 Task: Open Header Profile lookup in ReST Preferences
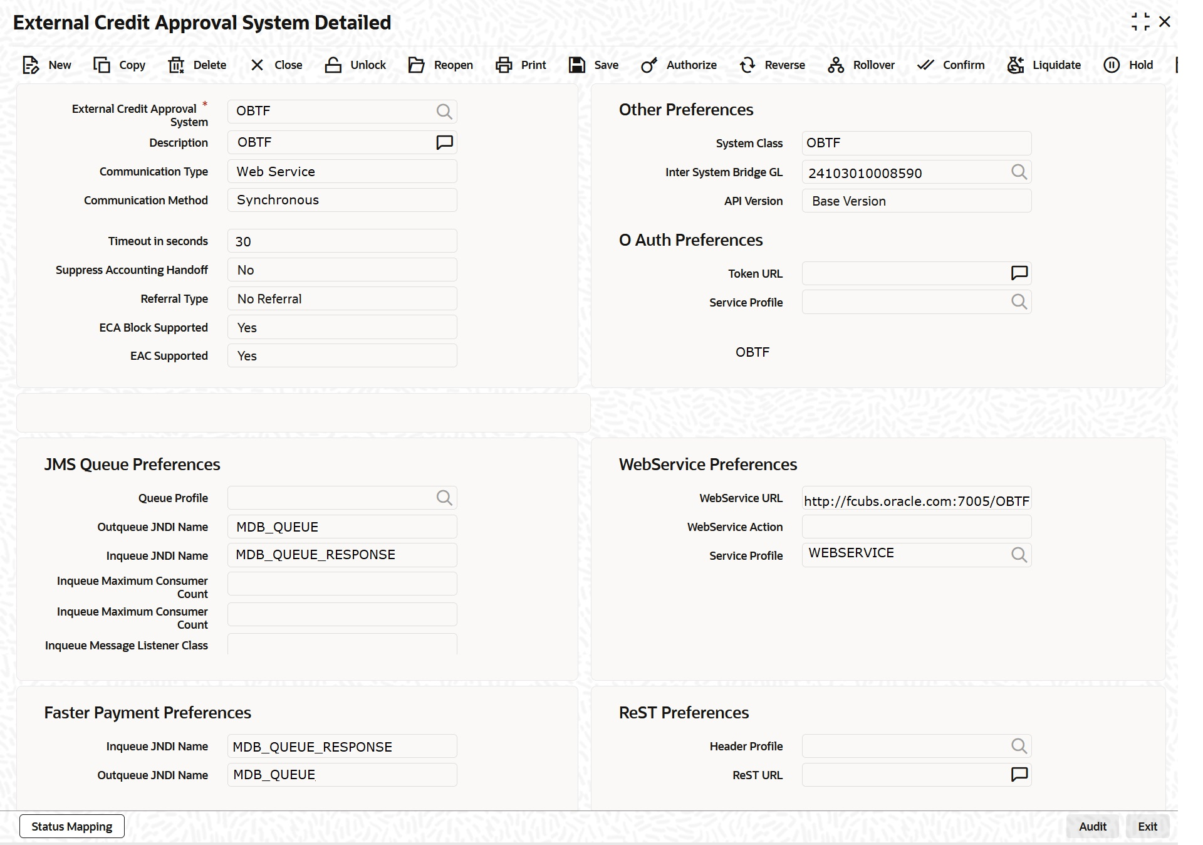(1019, 746)
